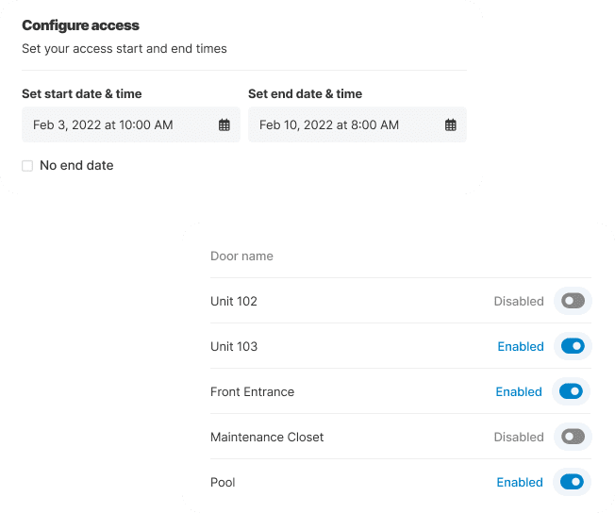615x513 pixels.
Task: Click the start date calendar icon
Action: [x=224, y=124]
